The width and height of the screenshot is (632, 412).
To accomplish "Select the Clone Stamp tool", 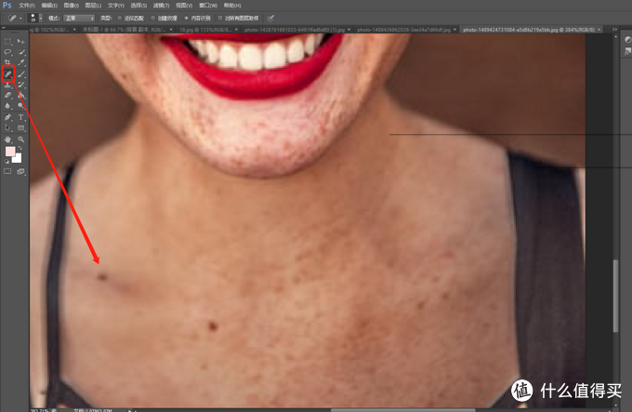I will 7,85.
